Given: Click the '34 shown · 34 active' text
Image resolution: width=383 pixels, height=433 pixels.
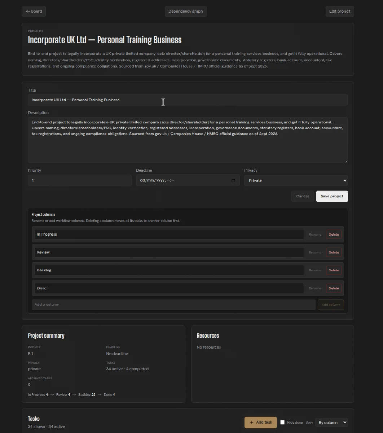Looking at the screenshot, I should 46,427.
